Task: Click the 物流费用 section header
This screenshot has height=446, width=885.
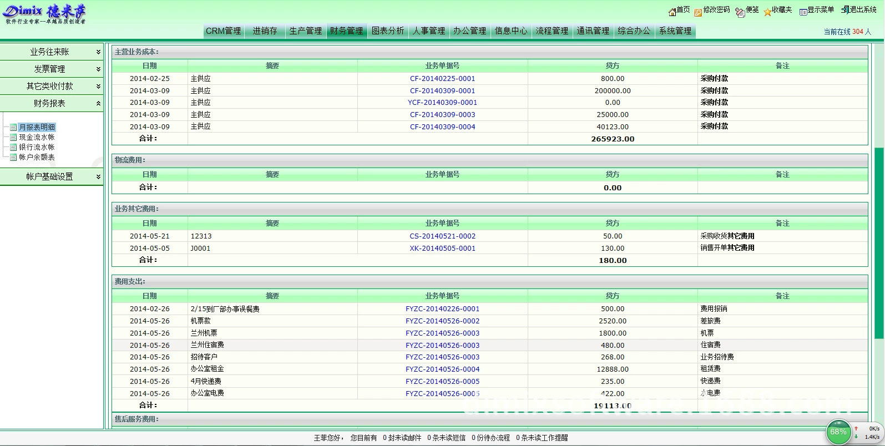Action: tap(490, 160)
